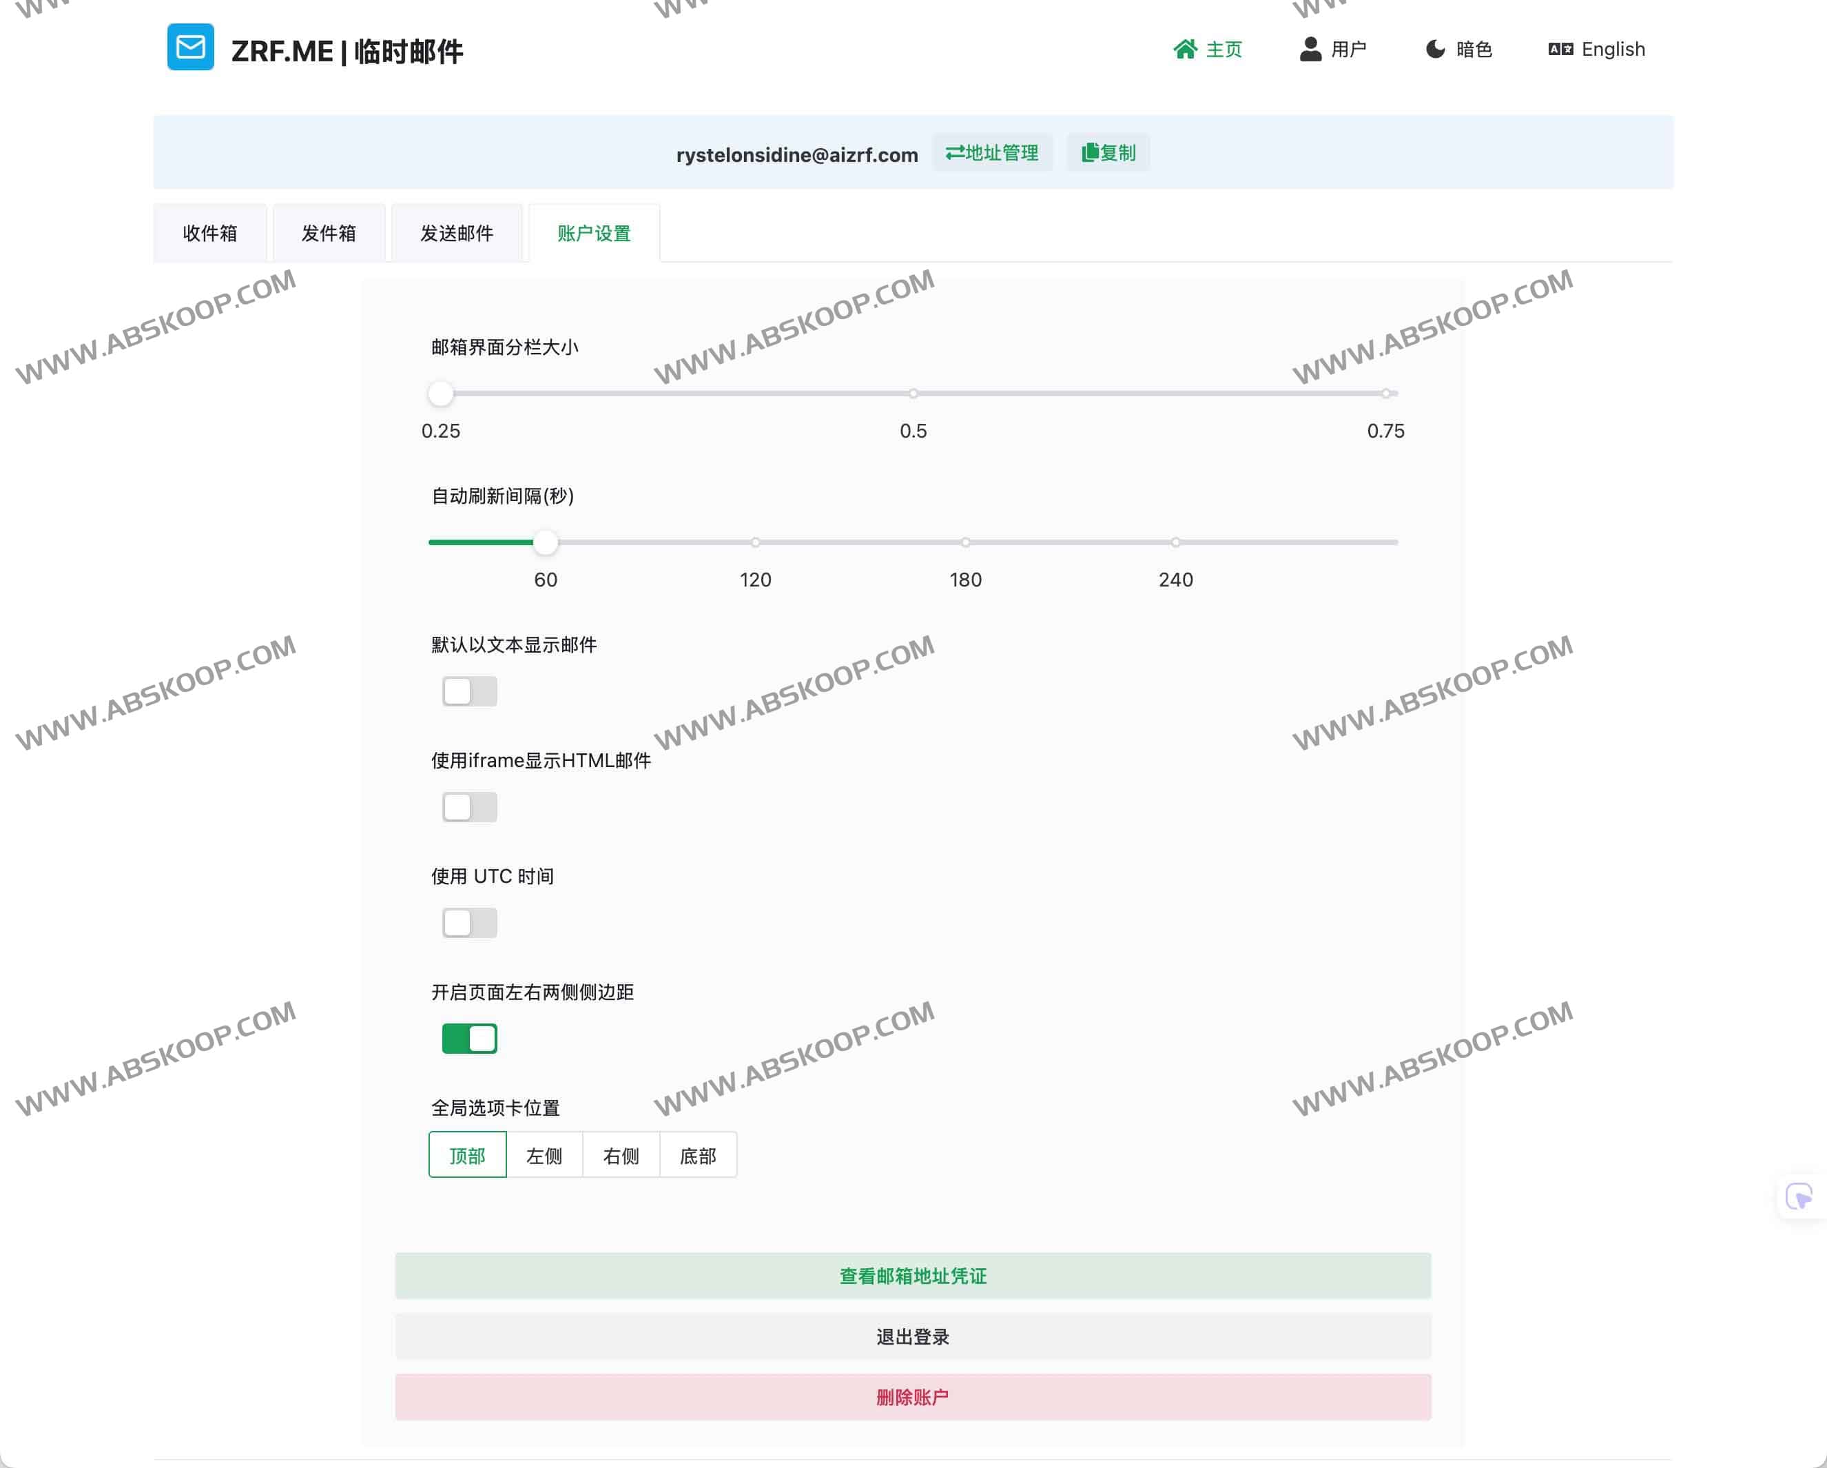Click the user icon beside 用户
Screen dimensions: 1827x1468
click(1310, 49)
